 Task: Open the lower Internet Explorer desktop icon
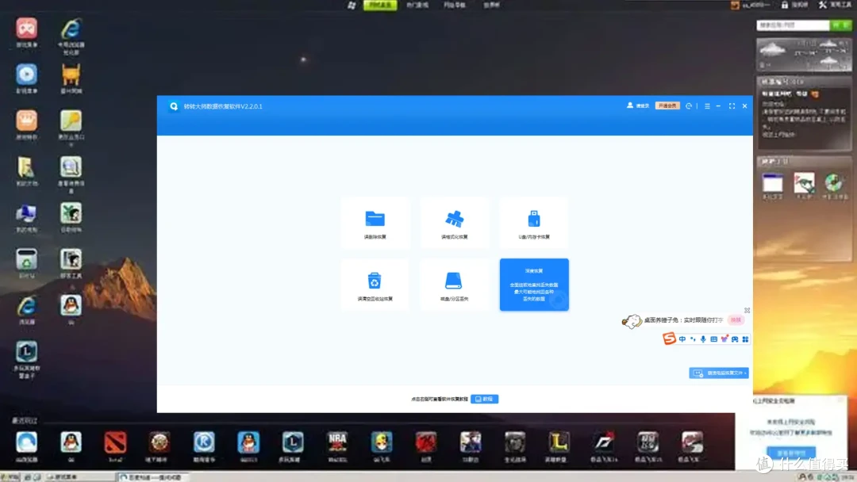26,306
